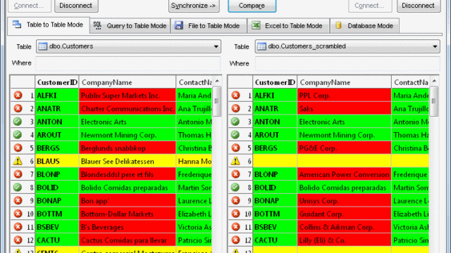This screenshot has width=451, height=253.
Task: Switch to Query to Table Mode tab
Action: point(130,26)
